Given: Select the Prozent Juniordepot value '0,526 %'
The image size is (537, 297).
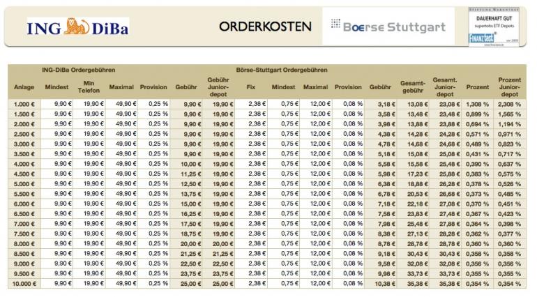Looking at the screenshot, I should click(x=510, y=184).
